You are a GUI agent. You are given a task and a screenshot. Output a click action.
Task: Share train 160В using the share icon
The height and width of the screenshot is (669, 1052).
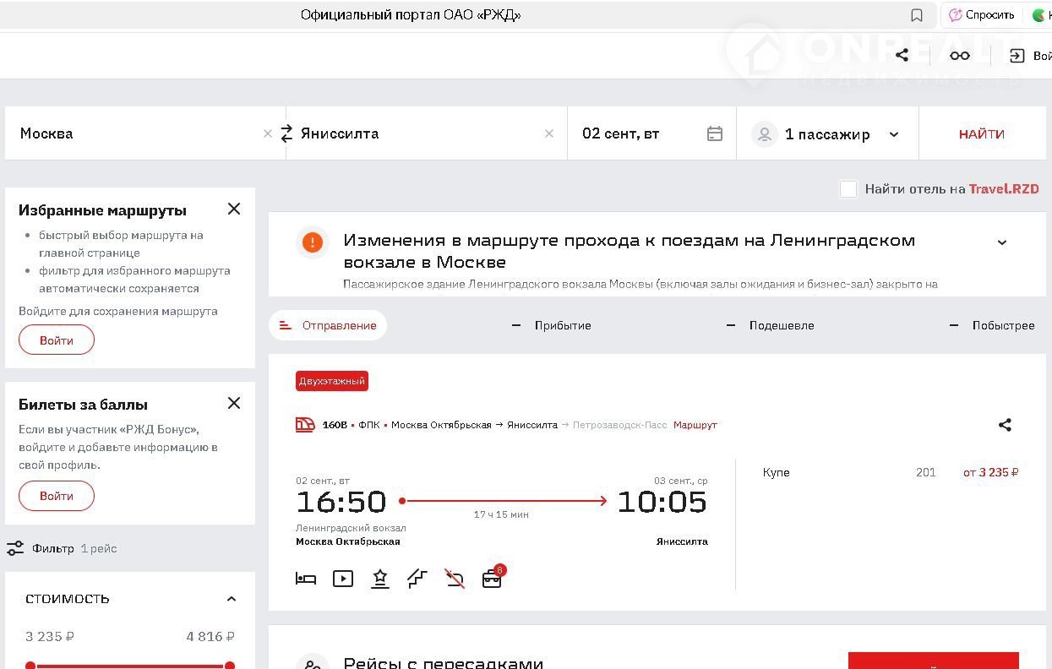tap(1005, 425)
